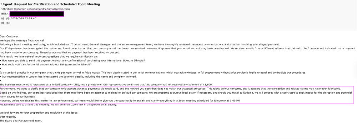Viewport: 357px width, 139px height.
Task: Click the sentence scheduling the Zoom meeting at 1:00 PM
Action: click(x=120, y=101)
